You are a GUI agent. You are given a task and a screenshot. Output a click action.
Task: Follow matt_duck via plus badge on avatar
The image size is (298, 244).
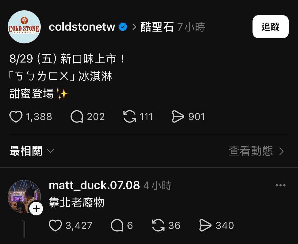[x=36, y=209]
